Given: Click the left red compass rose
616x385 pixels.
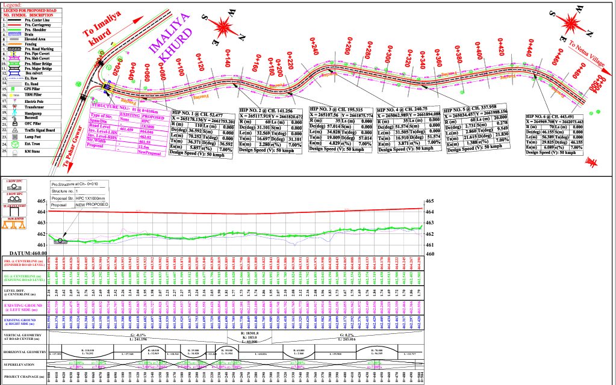Looking at the screenshot, I should tap(223, 26).
